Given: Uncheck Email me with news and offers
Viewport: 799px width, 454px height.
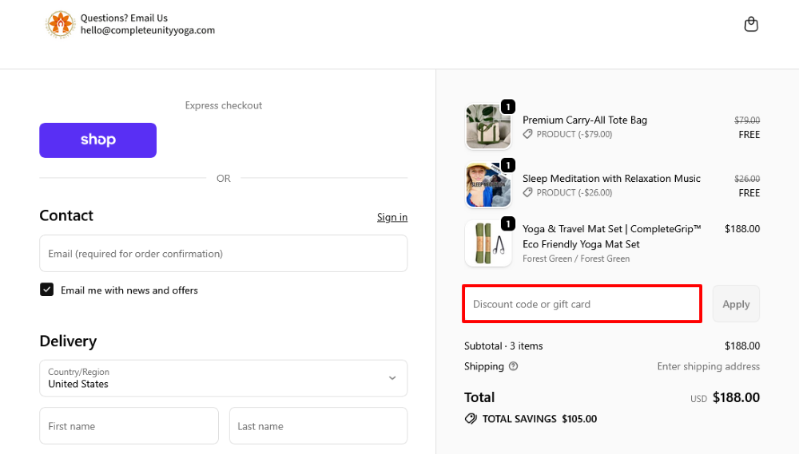Looking at the screenshot, I should pos(47,290).
